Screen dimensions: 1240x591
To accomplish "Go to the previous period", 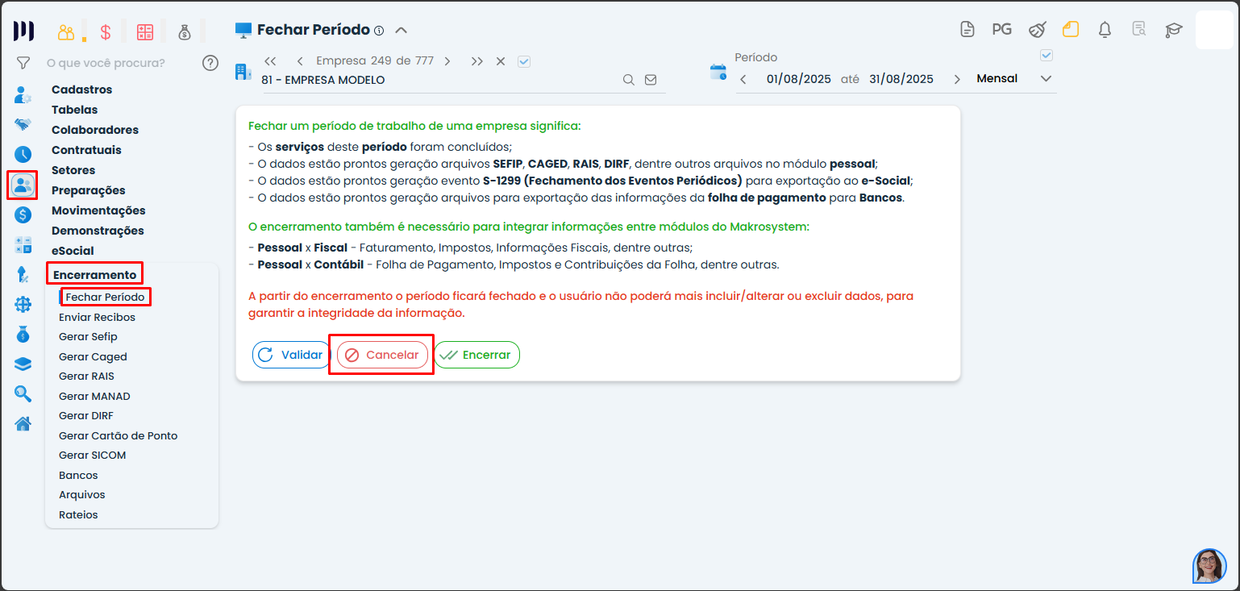I will pos(743,79).
